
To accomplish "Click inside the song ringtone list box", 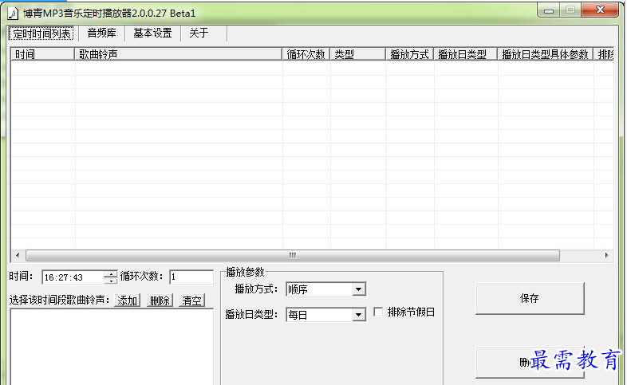I will tap(112, 347).
